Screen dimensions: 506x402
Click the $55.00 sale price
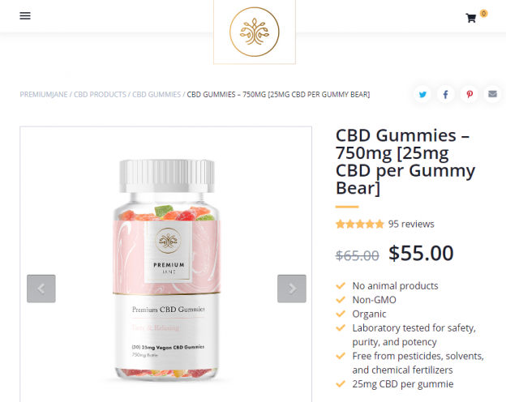coord(421,253)
